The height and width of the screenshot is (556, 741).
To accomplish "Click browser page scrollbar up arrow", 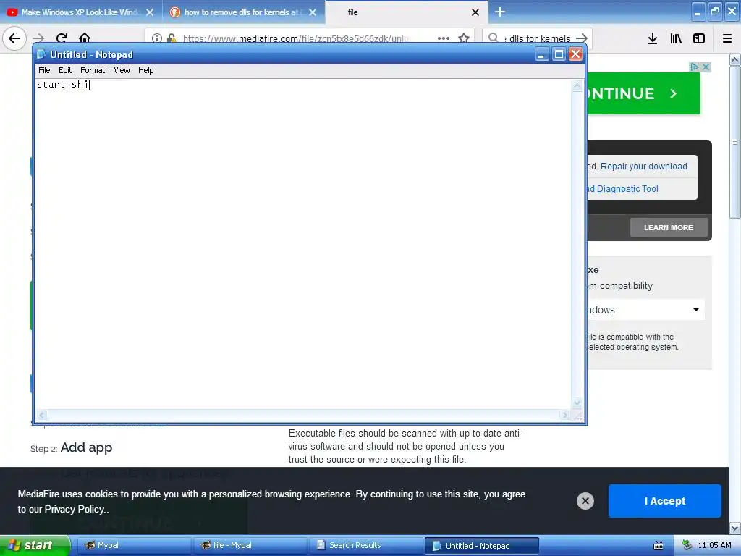I will [x=734, y=60].
